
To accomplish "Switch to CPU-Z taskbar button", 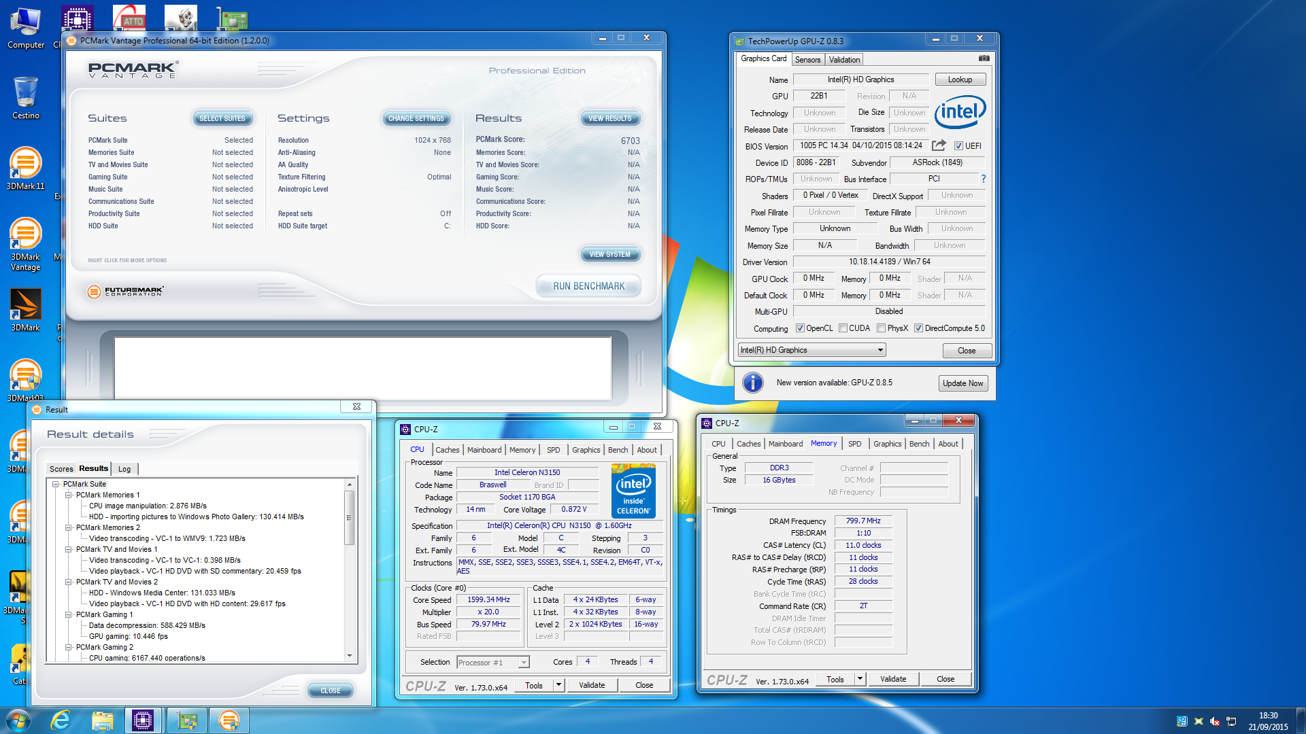I will pyautogui.click(x=143, y=720).
